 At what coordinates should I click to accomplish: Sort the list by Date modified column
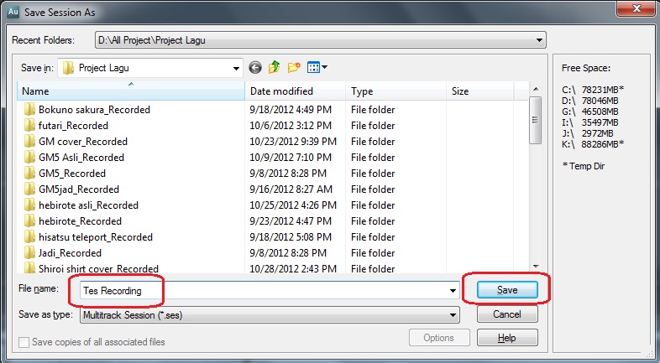[x=295, y=91]
